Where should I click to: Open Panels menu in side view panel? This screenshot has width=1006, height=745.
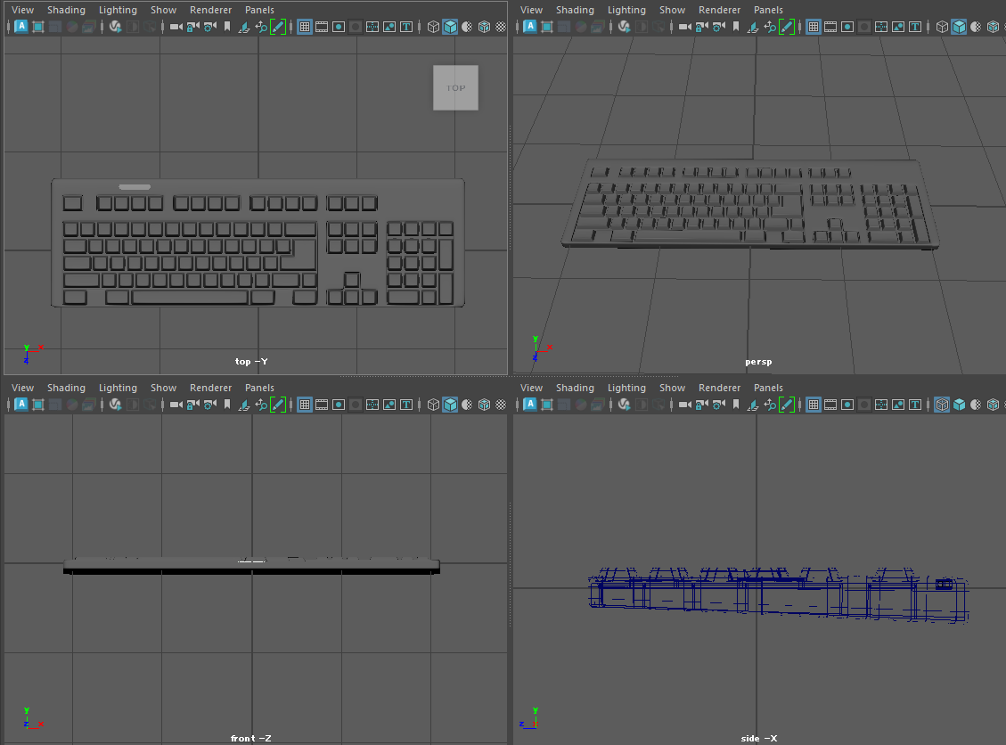click(768, 388)
